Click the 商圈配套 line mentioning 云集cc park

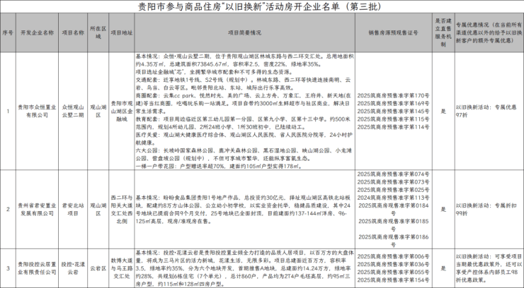[244, 103]
